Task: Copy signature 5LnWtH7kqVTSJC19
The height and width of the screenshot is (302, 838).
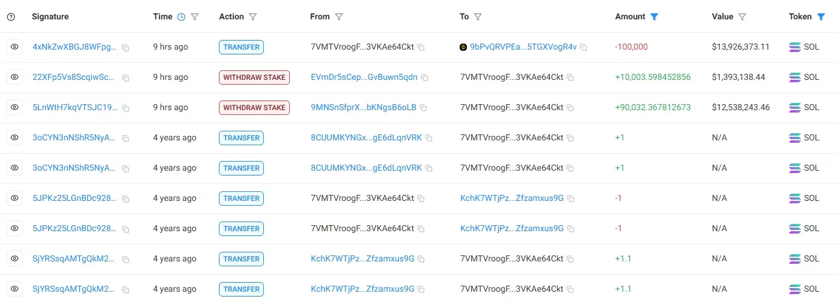Action: pyautogui.click(x=126, y=108)
